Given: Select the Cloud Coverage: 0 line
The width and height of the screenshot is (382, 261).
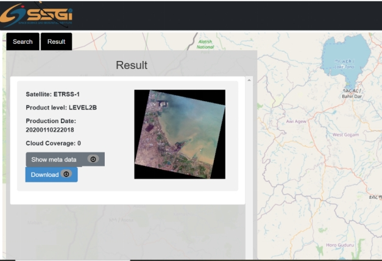Looking at the screenshot, I should click(x=53, y=143).
